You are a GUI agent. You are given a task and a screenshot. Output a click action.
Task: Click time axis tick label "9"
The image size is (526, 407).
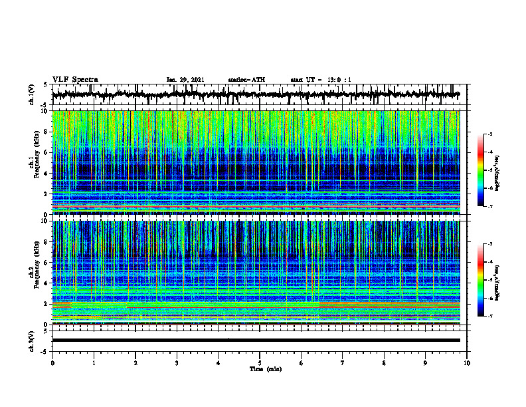tap(425, 363)
